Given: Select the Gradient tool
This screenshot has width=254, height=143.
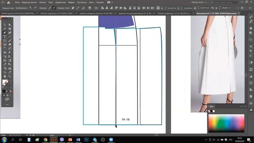Looking at the screenshot, I should (10, 60).
